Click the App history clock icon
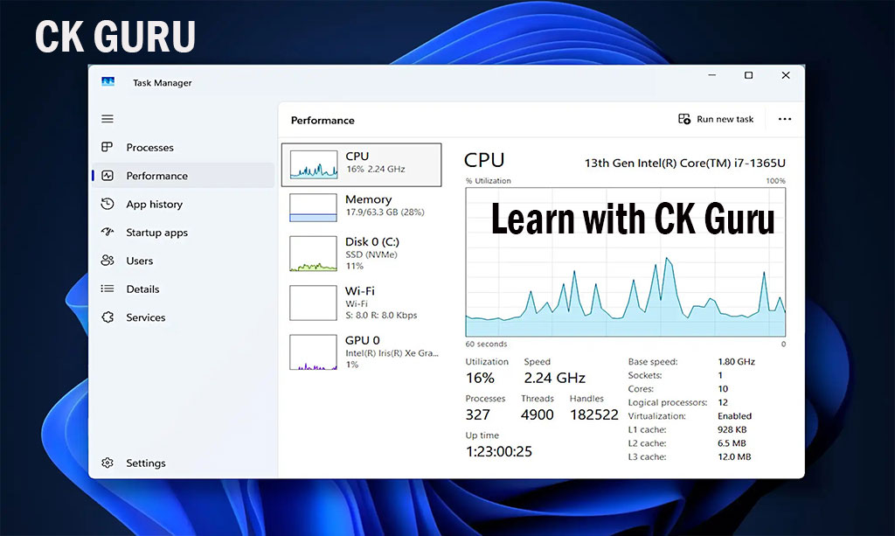895x536 pixels. coord(108,203)
